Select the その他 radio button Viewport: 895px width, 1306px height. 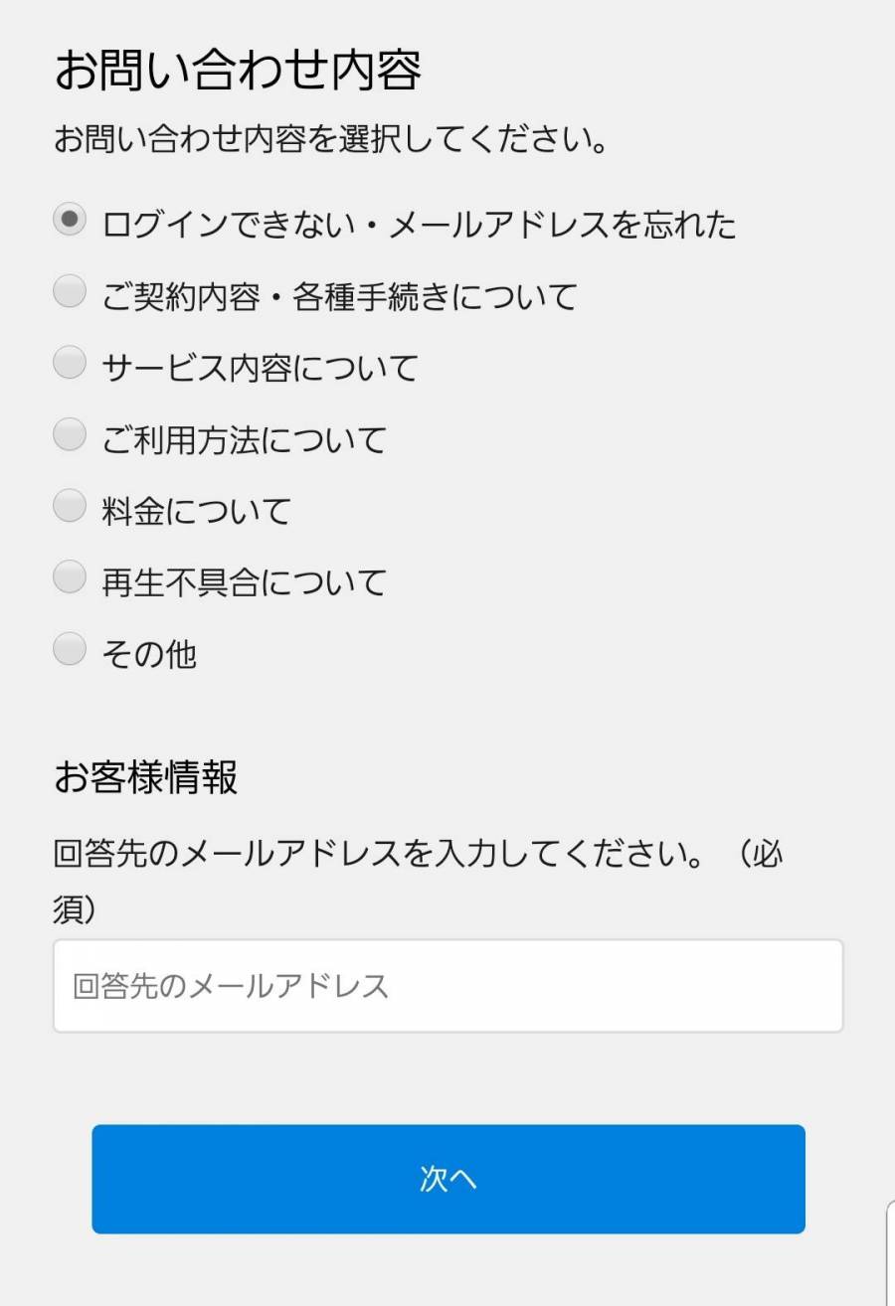point(70,649)
